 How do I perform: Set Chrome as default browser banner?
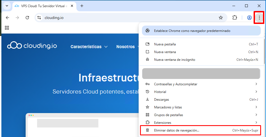pos(201,31)
